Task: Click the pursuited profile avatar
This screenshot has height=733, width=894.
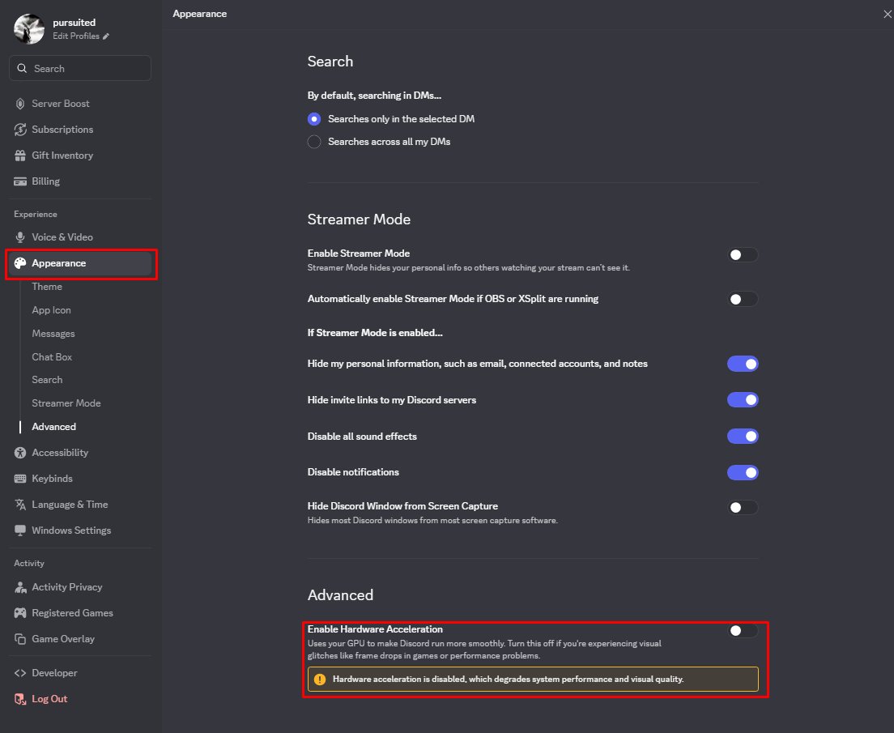Action: [x=29, y=28]
